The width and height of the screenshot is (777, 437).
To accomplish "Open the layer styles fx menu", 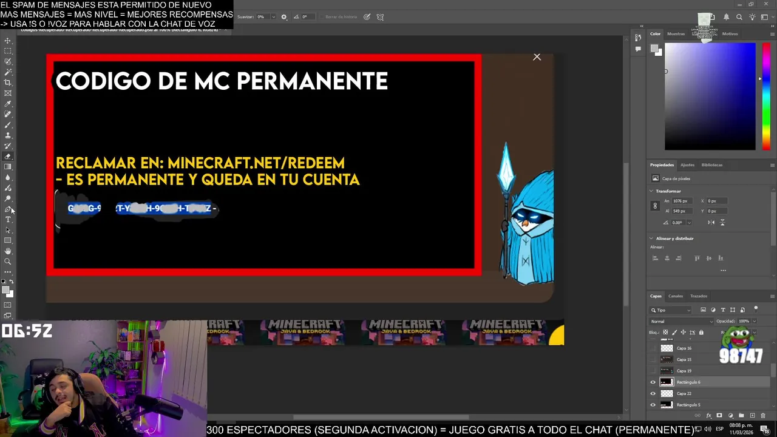I will pos(709,415).
